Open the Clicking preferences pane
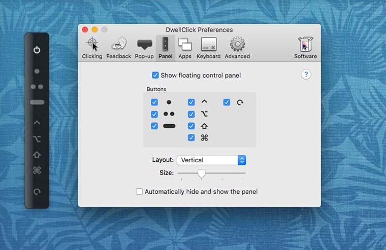The width and height of the screenshot is (386, 250). pos(92,48)
